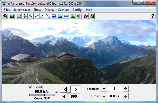Click the small red icon beside frame rate
The image size is (158, 103).
coord(56,91)
